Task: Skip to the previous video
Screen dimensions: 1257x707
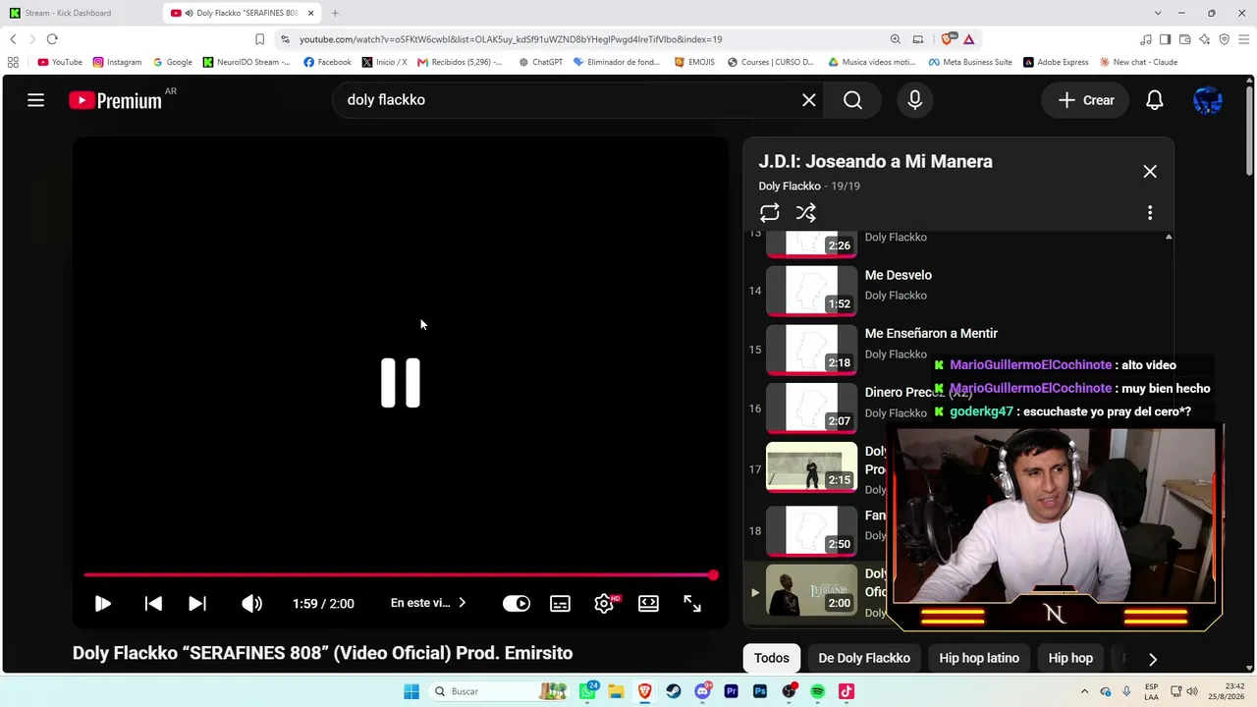Action: coord(153,604)
